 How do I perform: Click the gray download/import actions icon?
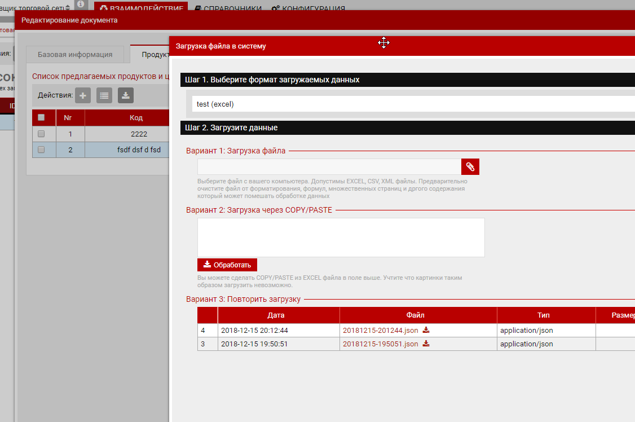coord(126,95)
